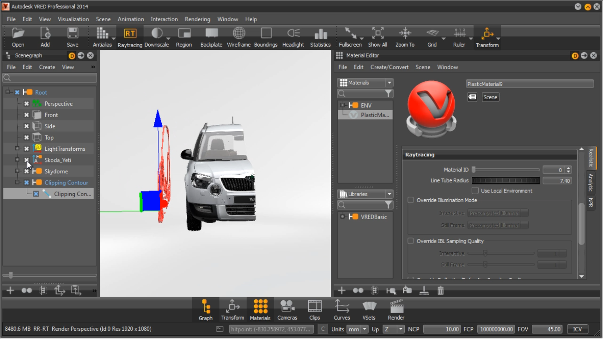Click the FOV value field

pyautogui.click(x=547, y=329)
